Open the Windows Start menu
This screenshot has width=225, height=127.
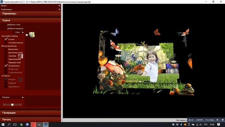pos(3,125)
